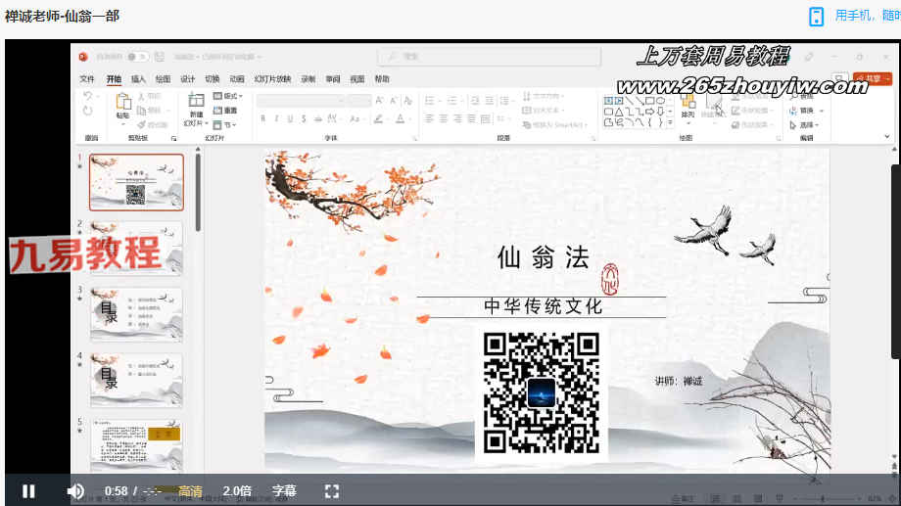Open the 审阅 review tab
901x506 pixels.
[x=333, y=78]
